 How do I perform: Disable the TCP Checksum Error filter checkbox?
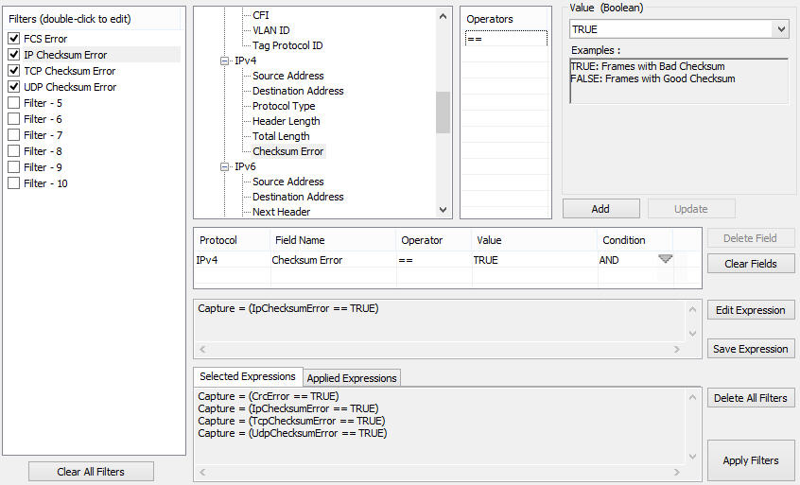[x=14, y=70]
